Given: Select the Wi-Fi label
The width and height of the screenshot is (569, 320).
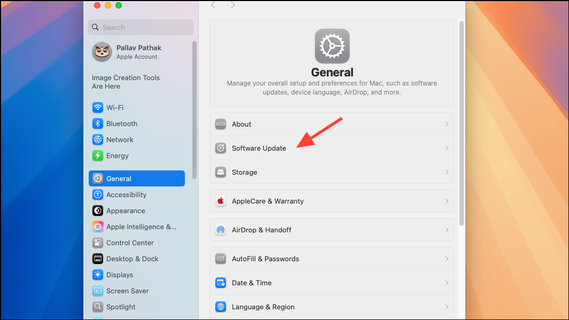Looking at the screenshot, I should pyautogui.click(x=115, y=107).
